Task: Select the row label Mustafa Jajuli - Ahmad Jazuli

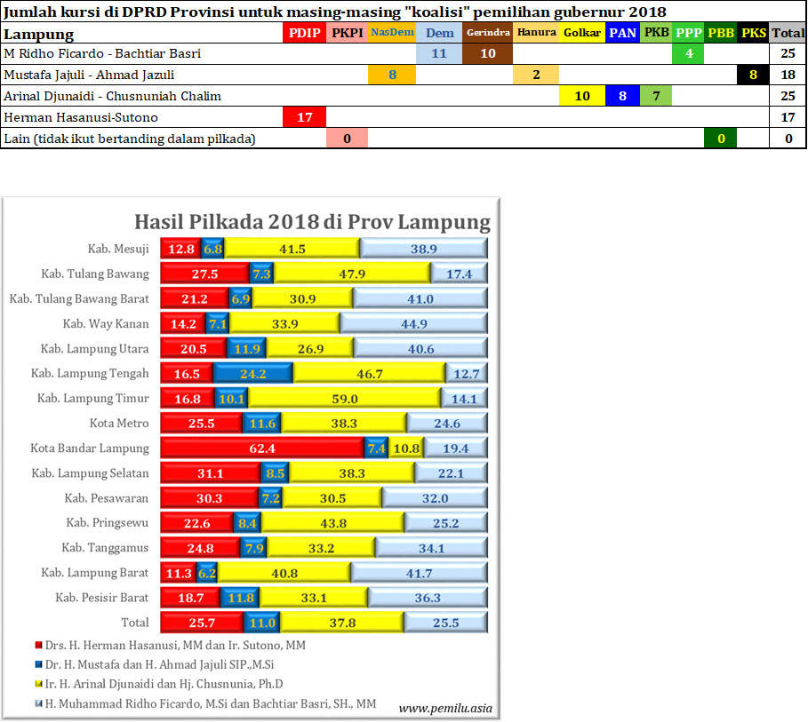Action: pos(89,75)
